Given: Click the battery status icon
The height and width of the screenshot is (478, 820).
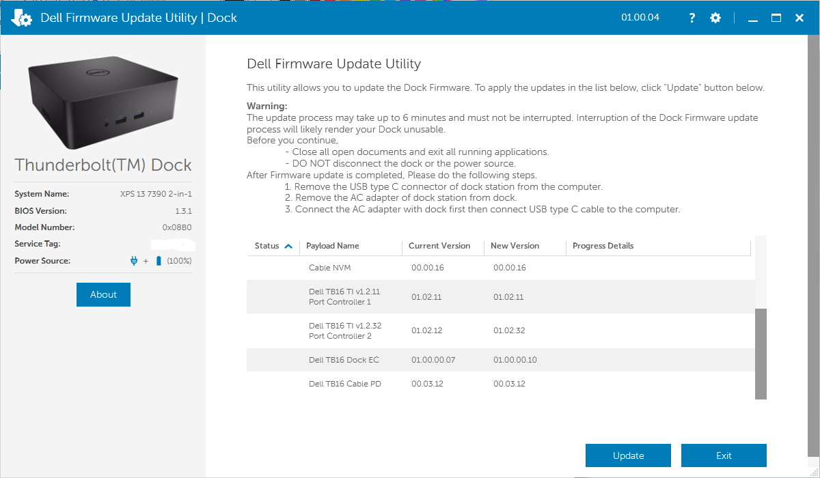Looking at the screenshot, I should click(x=159, y=261).
